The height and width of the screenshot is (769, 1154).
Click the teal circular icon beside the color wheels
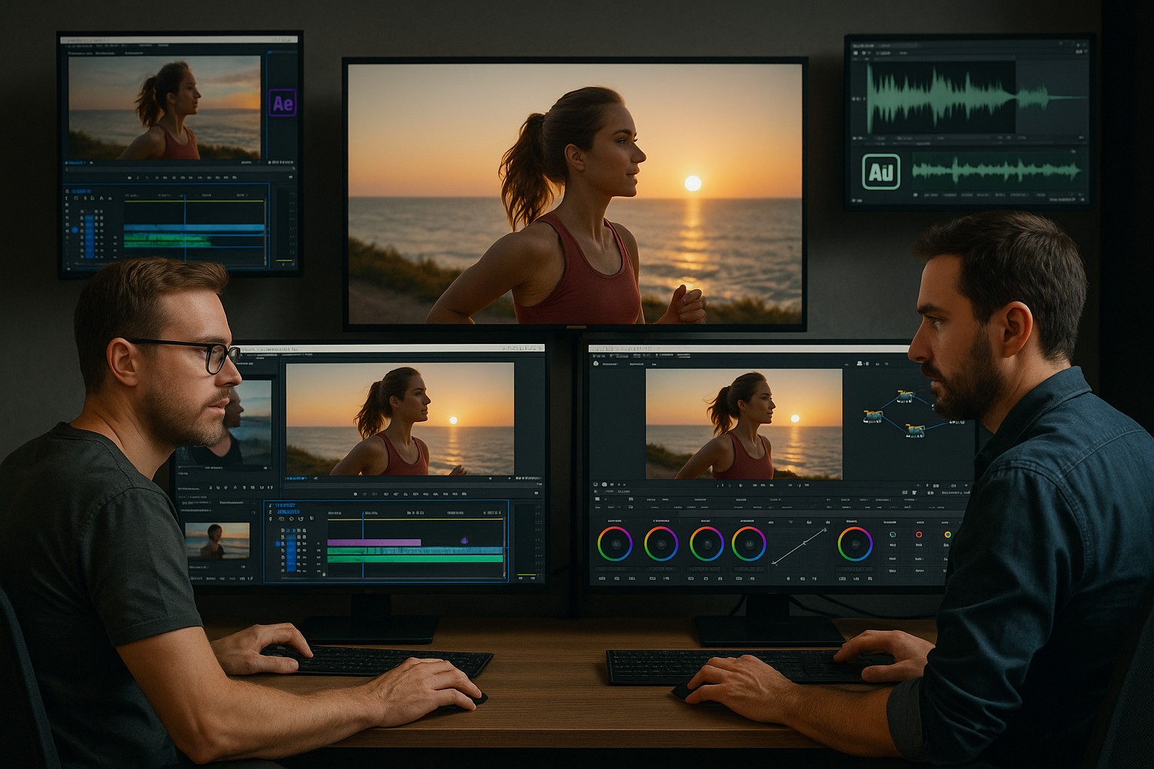click(892, 534)
